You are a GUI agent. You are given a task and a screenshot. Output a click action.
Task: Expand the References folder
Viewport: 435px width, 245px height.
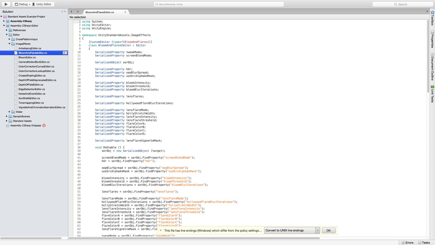(x=7, y=30)
